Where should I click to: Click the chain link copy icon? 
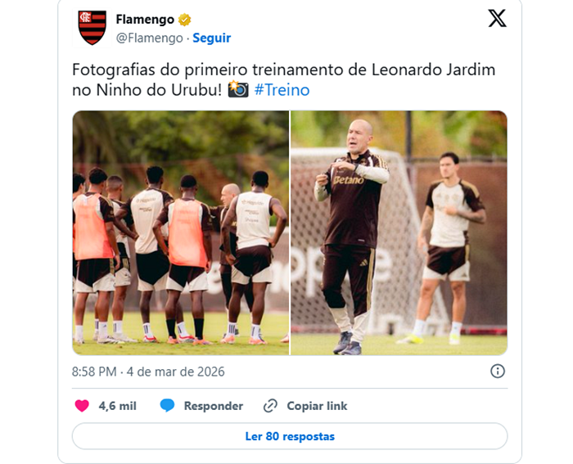[x=270, y=406]
